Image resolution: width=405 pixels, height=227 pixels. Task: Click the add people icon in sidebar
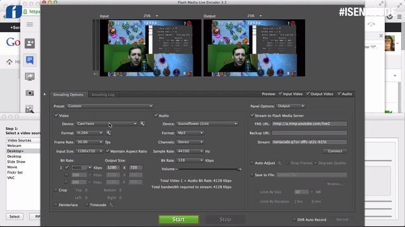(x=30, y=44)
